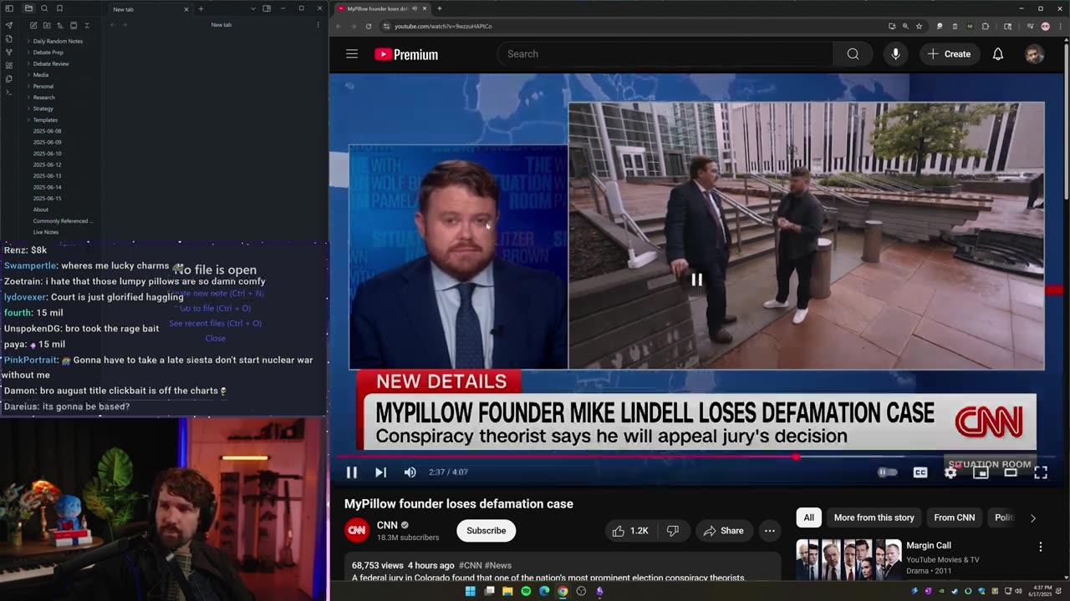Expand Research folder in Obsidian
1070x601 pixels.
(43, 97)
